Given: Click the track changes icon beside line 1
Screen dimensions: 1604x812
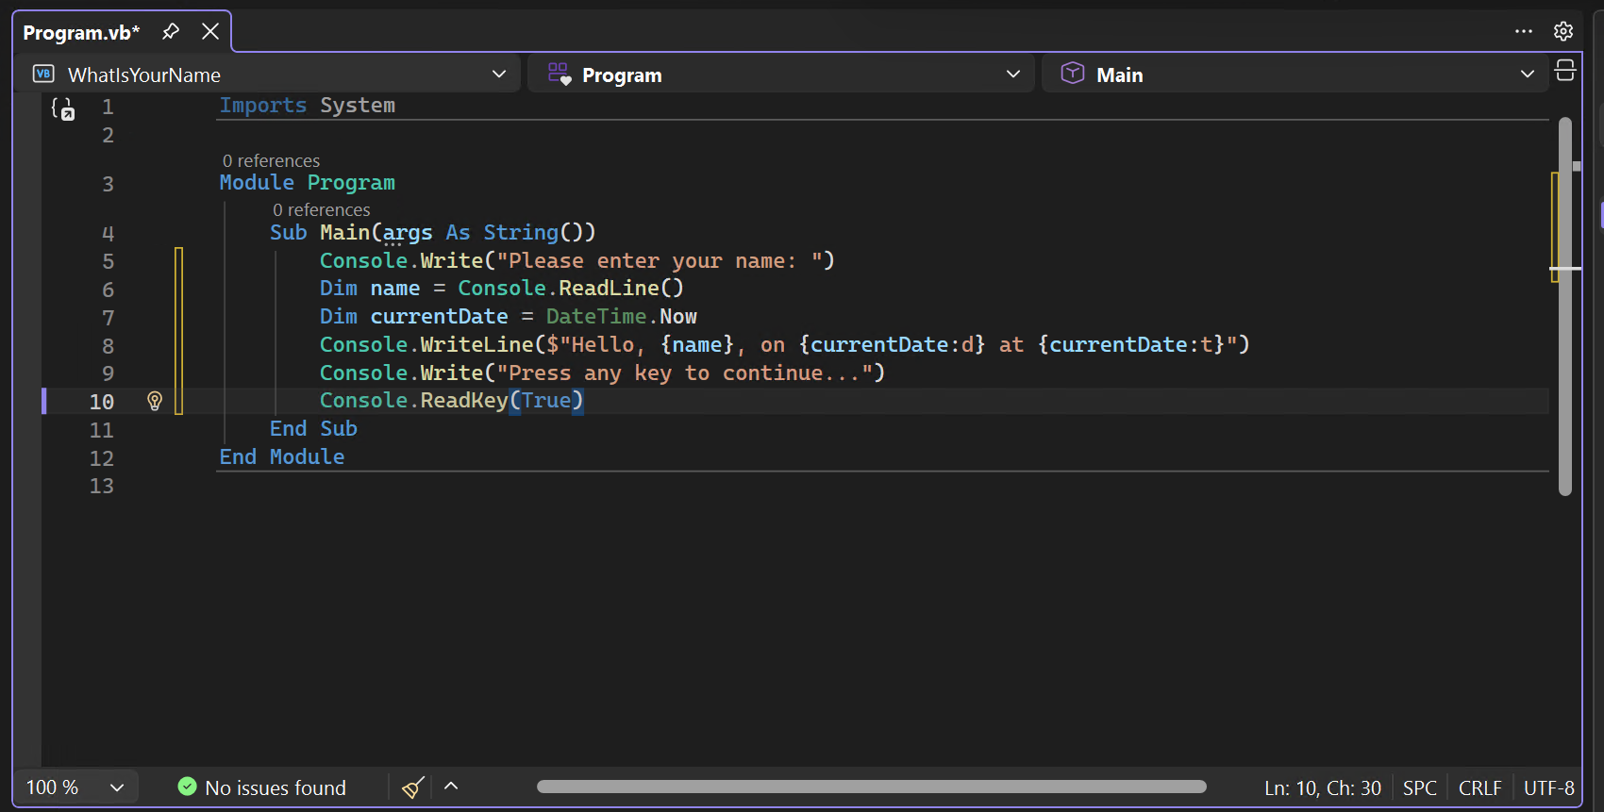Looking at the screenshot, I should 63,109.
